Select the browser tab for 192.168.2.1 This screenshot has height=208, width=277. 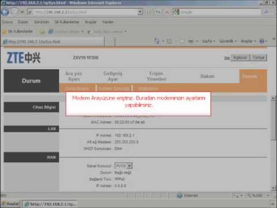(53, 42)
